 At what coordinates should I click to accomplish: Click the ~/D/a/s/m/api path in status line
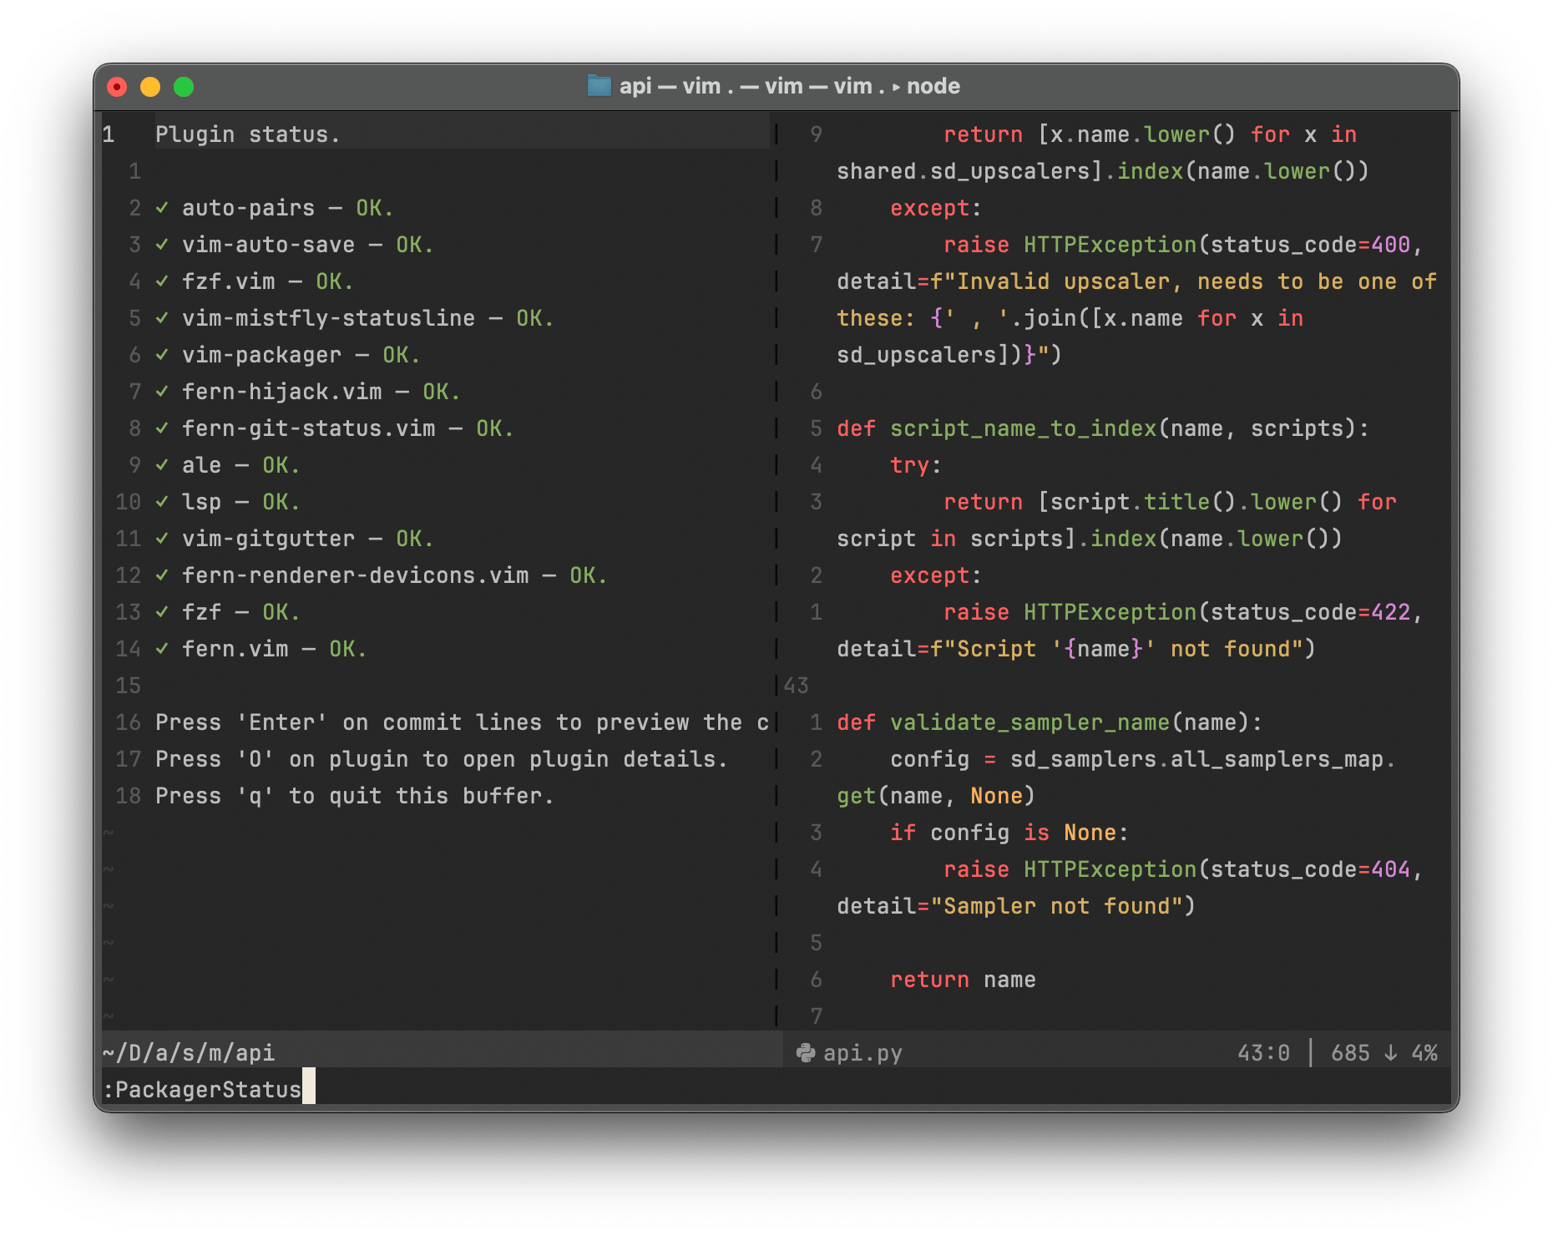[x=189, y=1053]
